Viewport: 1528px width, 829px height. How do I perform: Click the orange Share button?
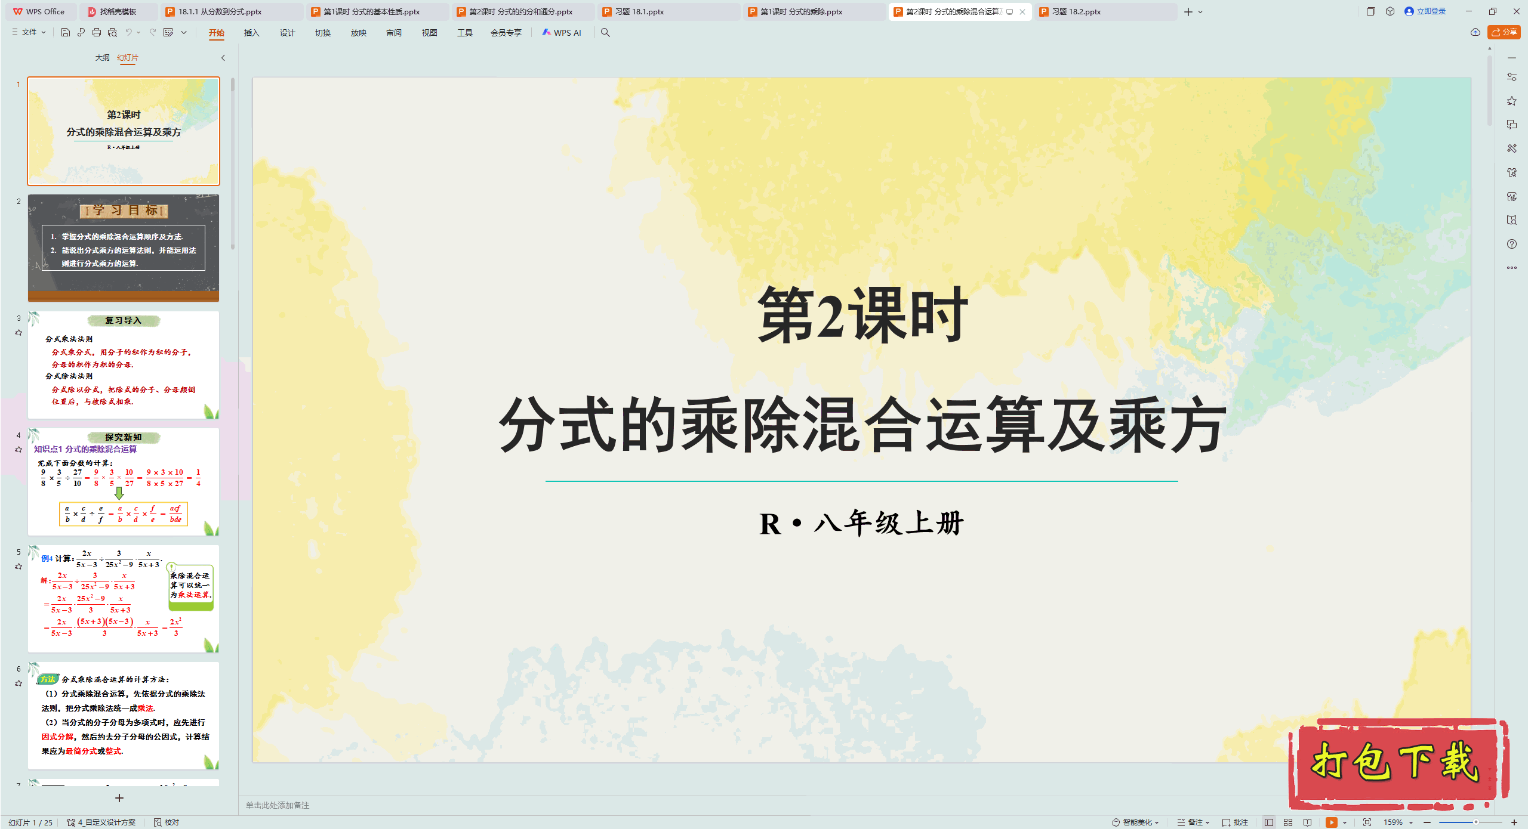[x=1504, y=32]
